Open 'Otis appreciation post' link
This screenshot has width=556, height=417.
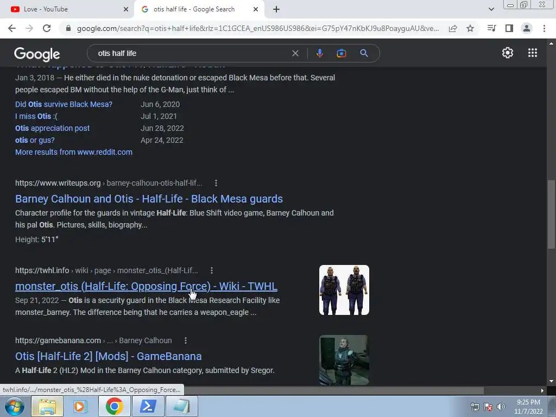(x=53, y=128)
